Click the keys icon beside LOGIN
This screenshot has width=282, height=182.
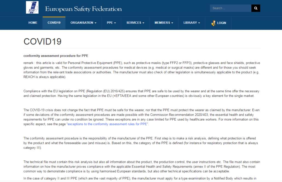pos(213,23)
